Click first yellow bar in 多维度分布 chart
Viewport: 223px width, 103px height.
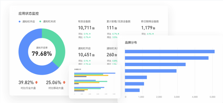[x=91, y=75]
